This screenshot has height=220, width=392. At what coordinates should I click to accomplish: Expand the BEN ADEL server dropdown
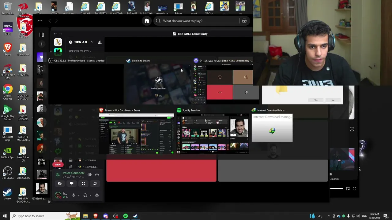pos(92,42)
